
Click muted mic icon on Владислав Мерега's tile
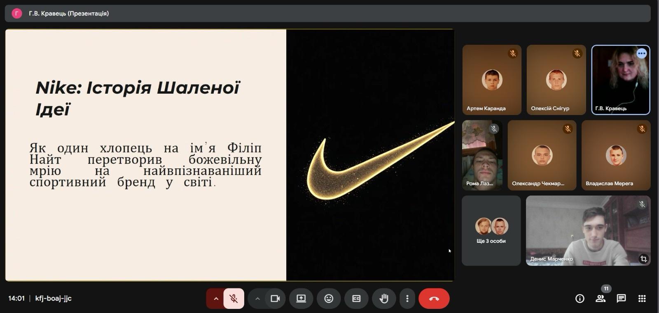(x=642, y=129)
